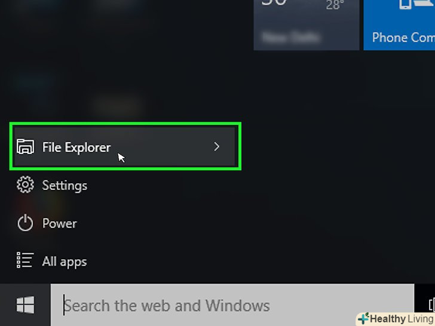The image size is (435, 326).
Task: Open the File Explorer folder icon
Action: tap(25, 146)
